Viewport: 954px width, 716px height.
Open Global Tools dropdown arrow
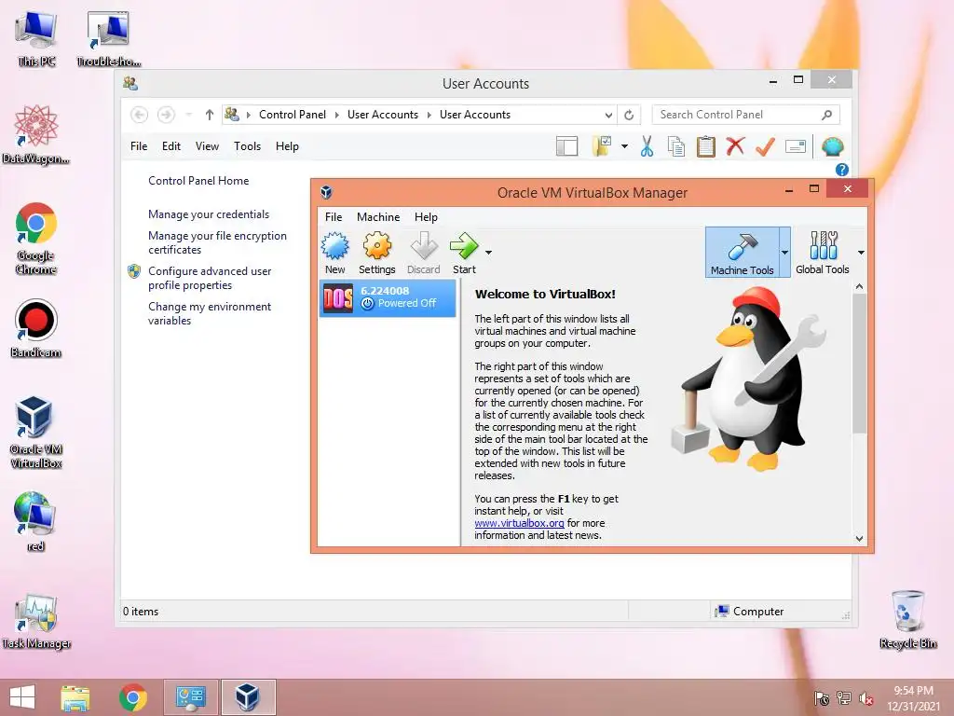pyautogui.click(x=861, y=252)
